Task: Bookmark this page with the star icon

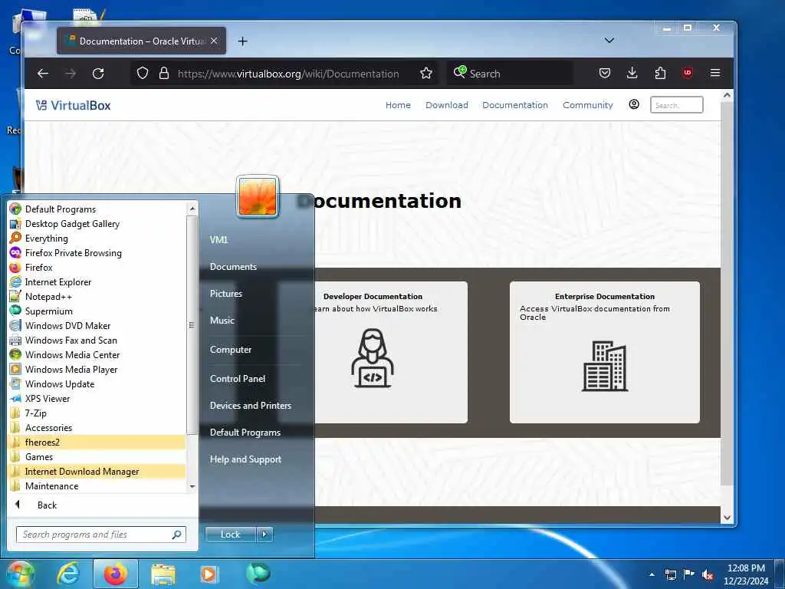Action: point(426,74)
